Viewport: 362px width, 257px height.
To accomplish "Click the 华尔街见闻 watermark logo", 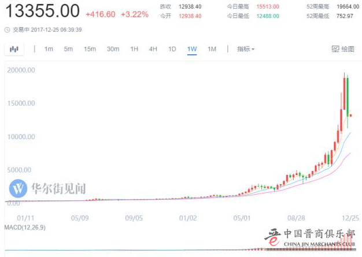I will point(20,188).
